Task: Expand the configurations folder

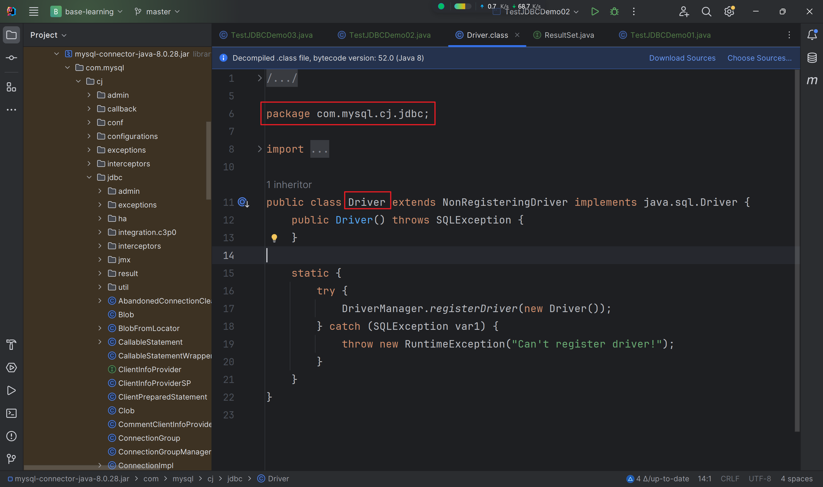Action: click(x=89, y=136)
